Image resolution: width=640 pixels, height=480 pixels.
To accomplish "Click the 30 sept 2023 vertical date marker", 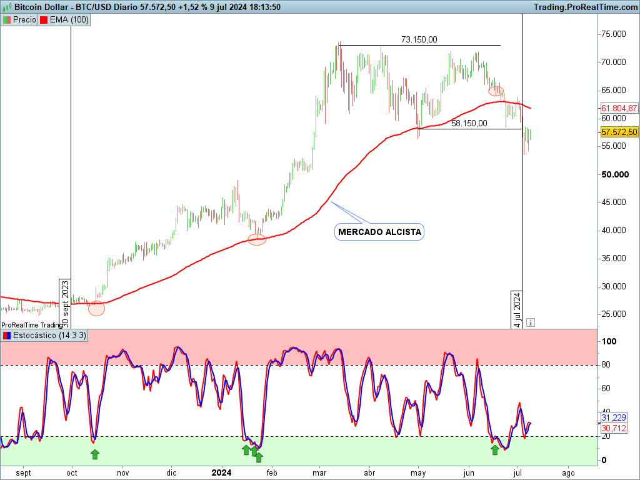I will click(x=65, y=304).
